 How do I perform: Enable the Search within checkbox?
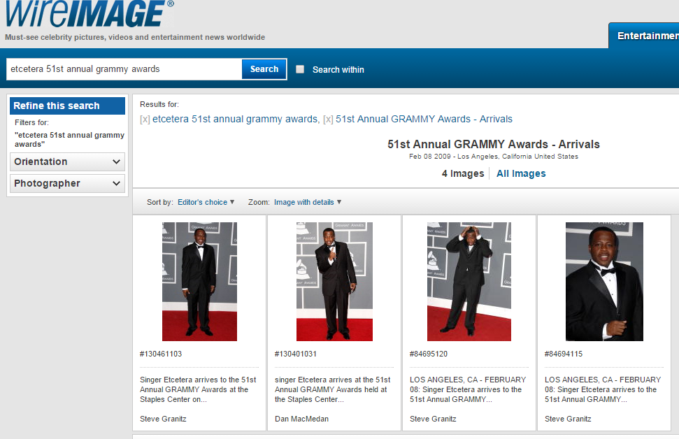(x=300, y=69)
